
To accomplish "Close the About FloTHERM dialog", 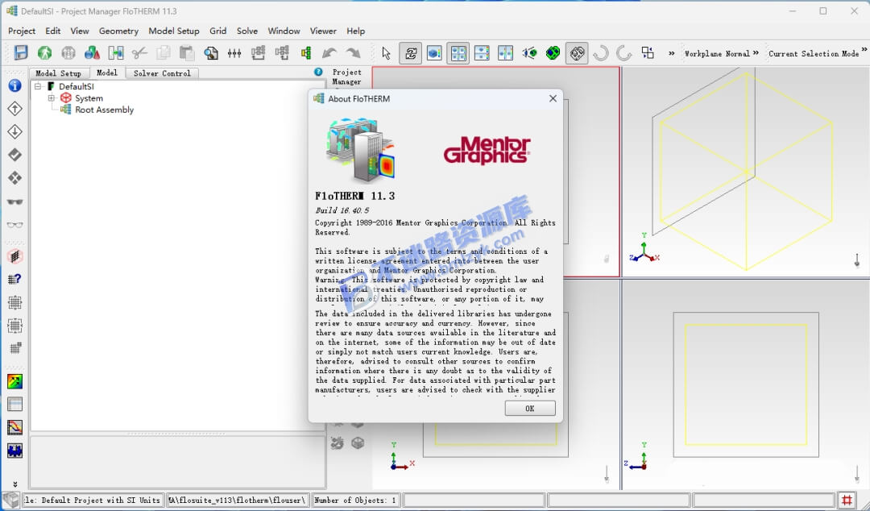I will coord(553,98).
